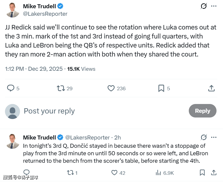
Task: Repost the reply tweet with 1 repost
Action: [x=70, y=173]
